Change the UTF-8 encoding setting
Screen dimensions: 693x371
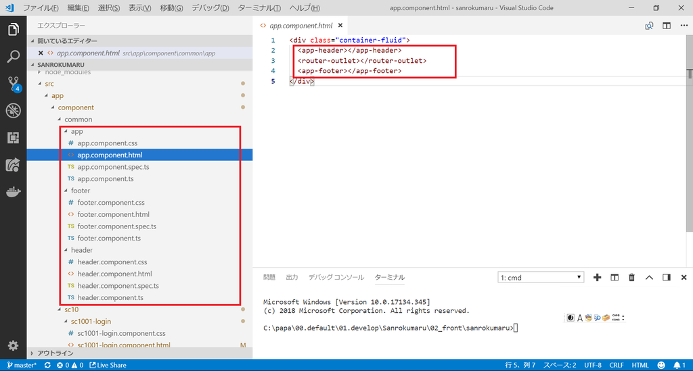(x=593, y=366)
